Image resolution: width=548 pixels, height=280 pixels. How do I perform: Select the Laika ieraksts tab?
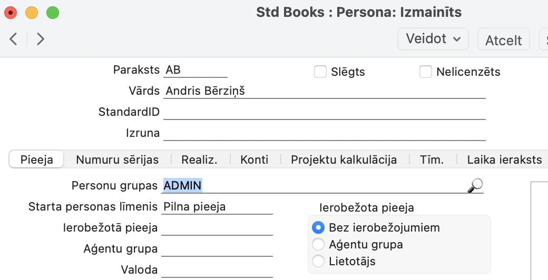tap(504, 159)
